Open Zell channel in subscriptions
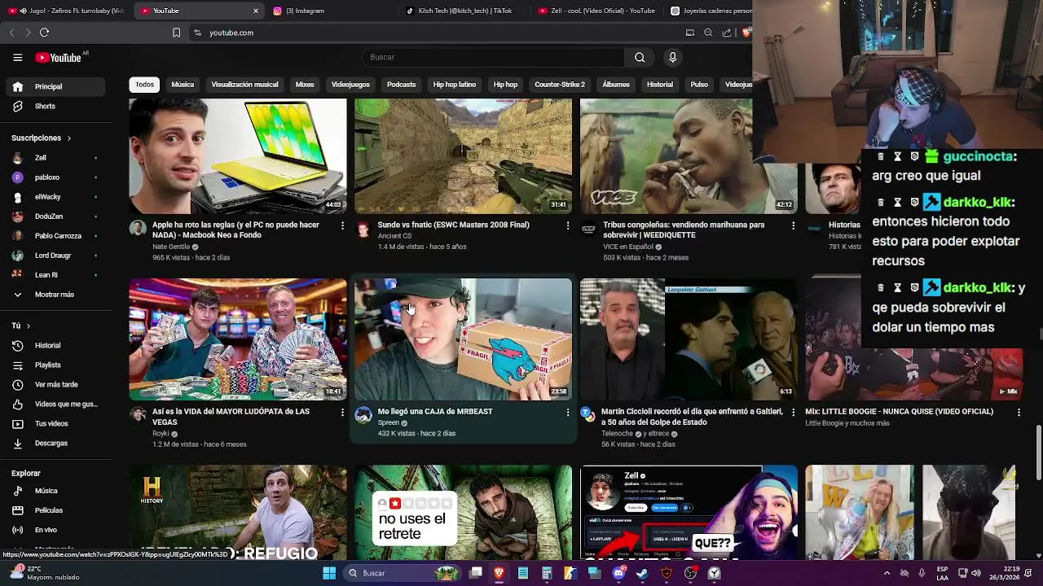1043x586 pixels. click(x=55, y=158)
